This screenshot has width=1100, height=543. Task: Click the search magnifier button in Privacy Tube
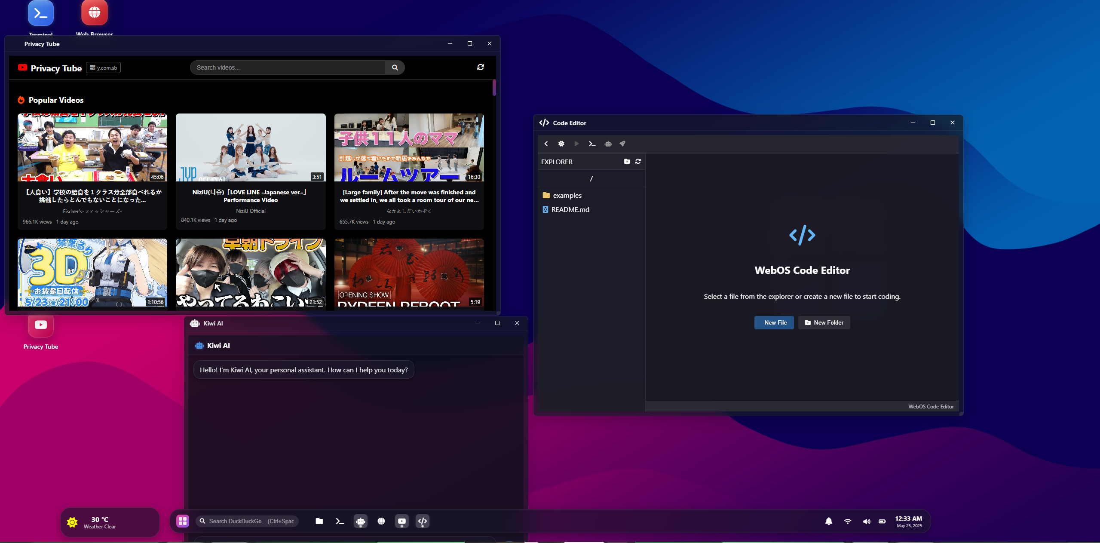(395, 67)
